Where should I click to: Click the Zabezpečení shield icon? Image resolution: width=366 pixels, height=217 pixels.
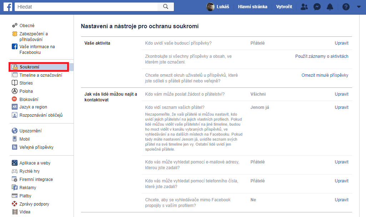click(15, 34)
